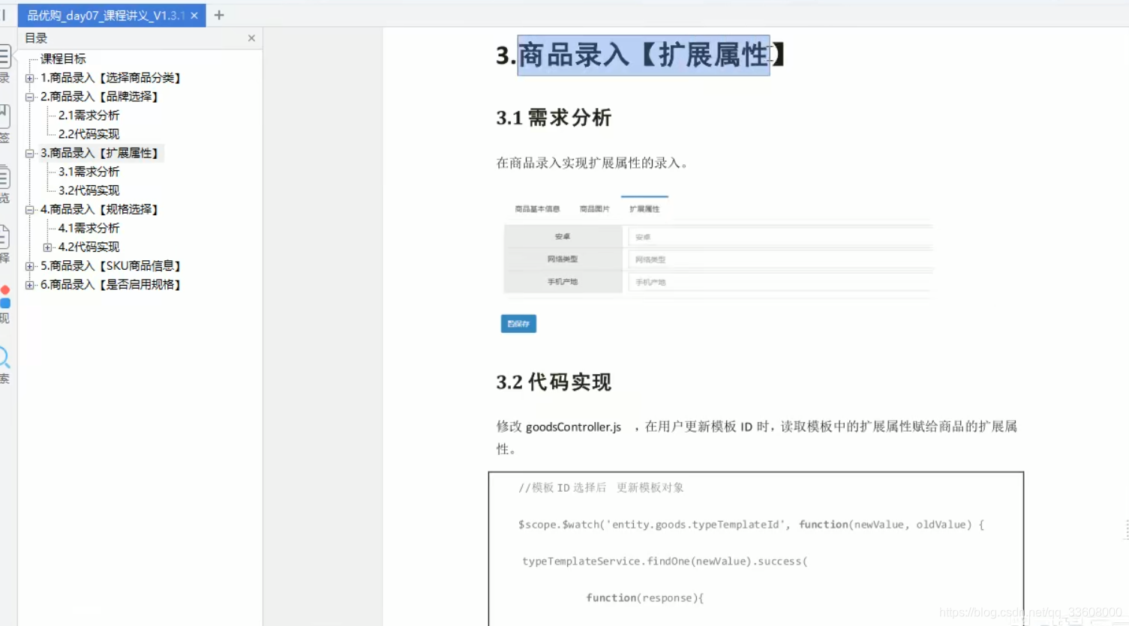Click the text goodsController.js in paragraph
The width and height of the screenshot is (1129, 626).
pyautogui.click(x=573, y=427)
